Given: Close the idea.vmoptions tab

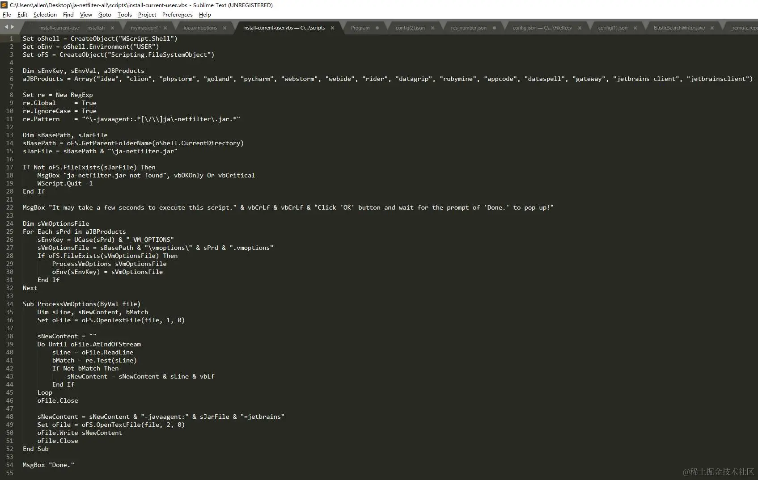Looking at the screenshot, I should coord(224,28).
